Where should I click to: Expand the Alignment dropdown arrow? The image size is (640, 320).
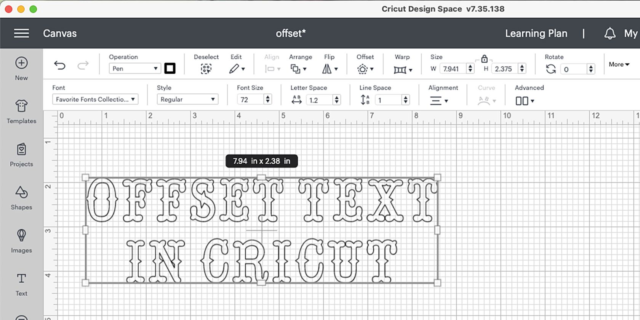point(446,101)
